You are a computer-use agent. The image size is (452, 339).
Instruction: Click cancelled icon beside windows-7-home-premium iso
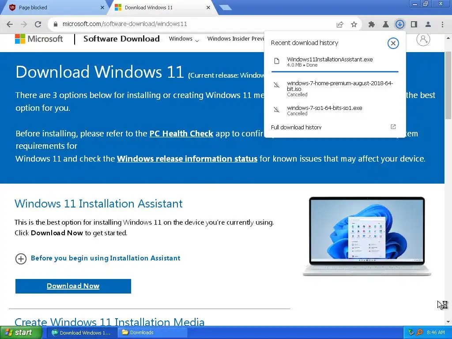coord(277,85)
